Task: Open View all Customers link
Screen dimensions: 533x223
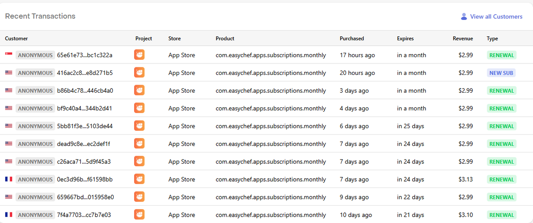Action: tap(496, 16)
